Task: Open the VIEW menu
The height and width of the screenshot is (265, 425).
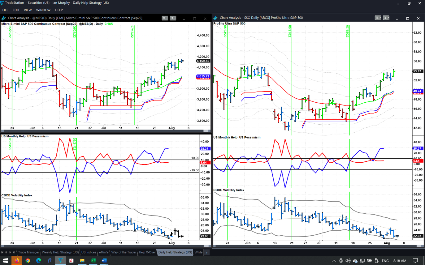Action: [x=28, y=10]
